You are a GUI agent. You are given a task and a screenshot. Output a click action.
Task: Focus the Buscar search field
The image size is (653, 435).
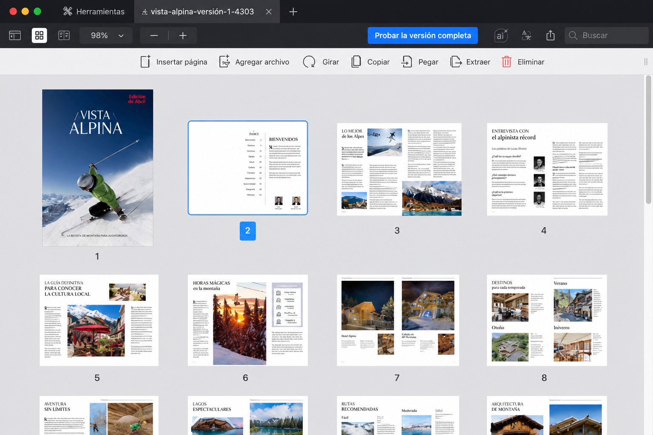pos(607,35)
